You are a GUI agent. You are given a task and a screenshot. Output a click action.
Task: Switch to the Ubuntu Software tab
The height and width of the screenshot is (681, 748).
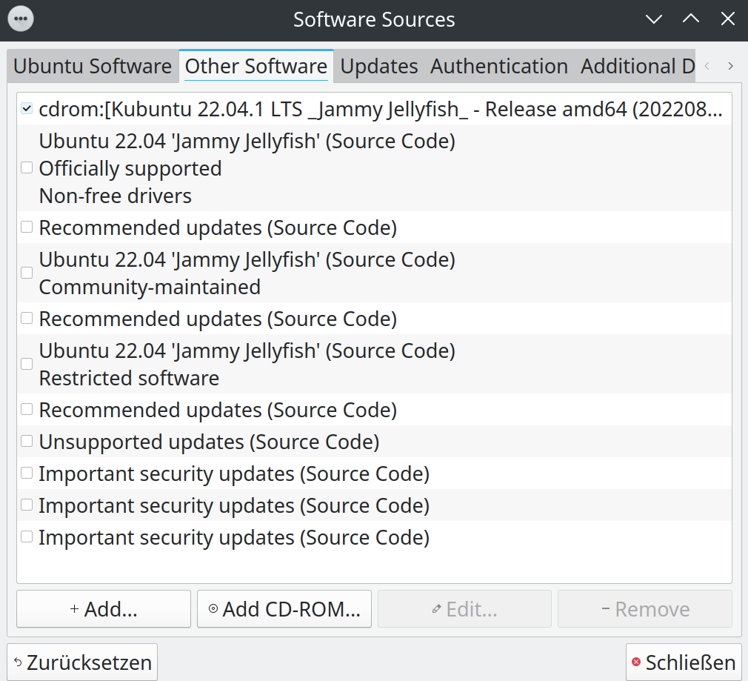[93, 66]
